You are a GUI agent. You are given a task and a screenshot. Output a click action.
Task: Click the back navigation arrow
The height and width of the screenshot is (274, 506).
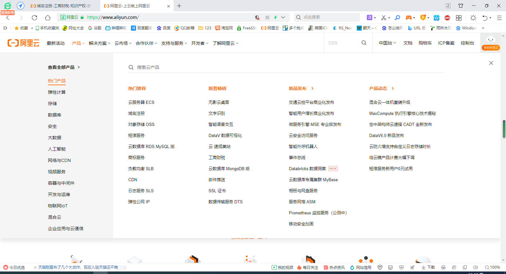(x=8, y=18)
